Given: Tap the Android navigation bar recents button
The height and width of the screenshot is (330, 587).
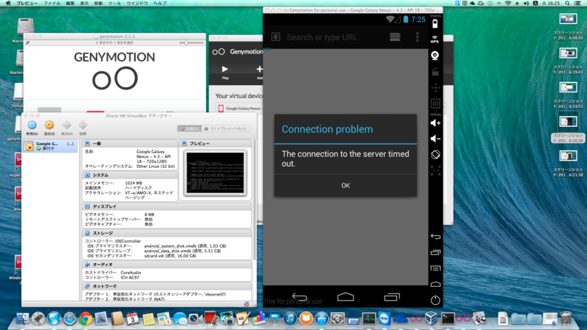Looking at the screenshot, I should click(392, 297).
